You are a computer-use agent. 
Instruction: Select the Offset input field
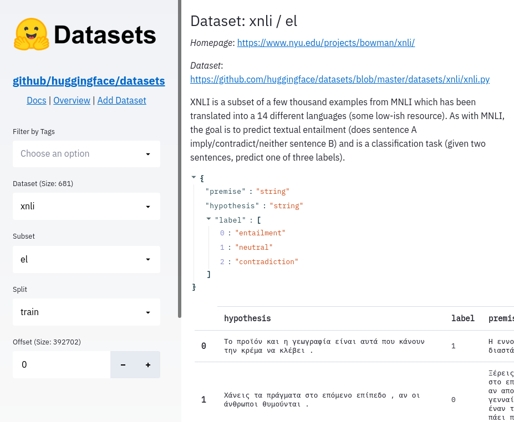tap(61, 364)
